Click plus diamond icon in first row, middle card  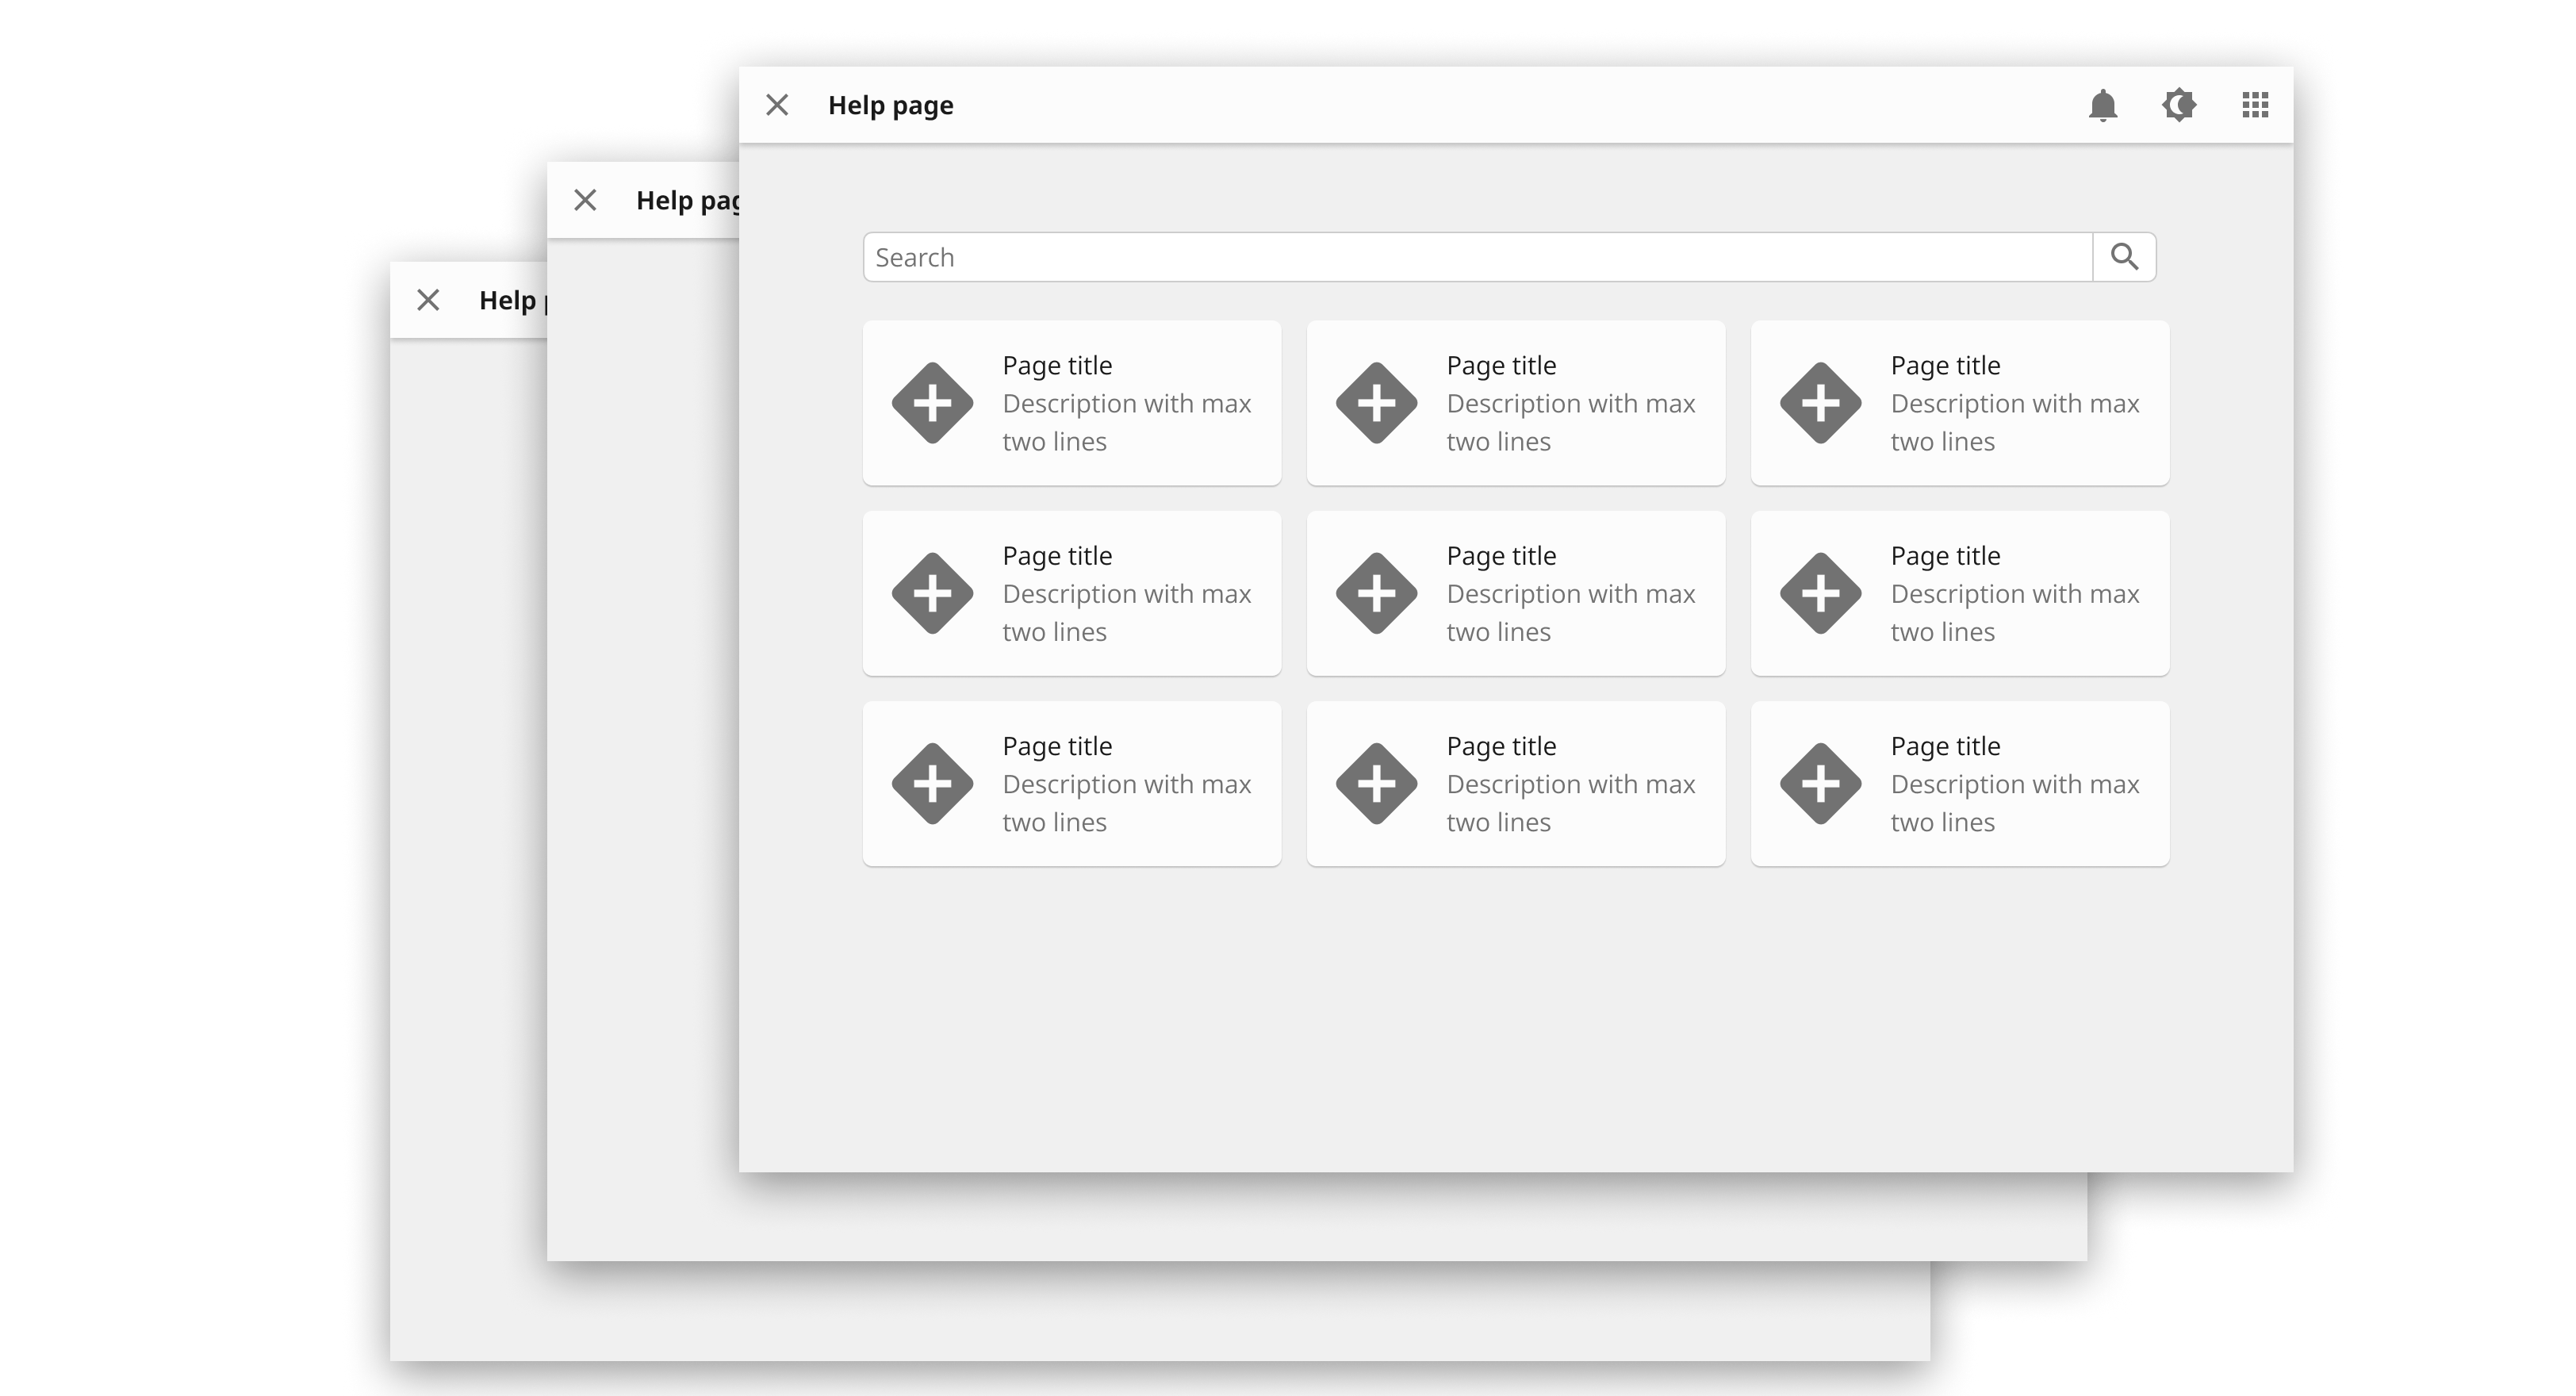pos(1376,403)
